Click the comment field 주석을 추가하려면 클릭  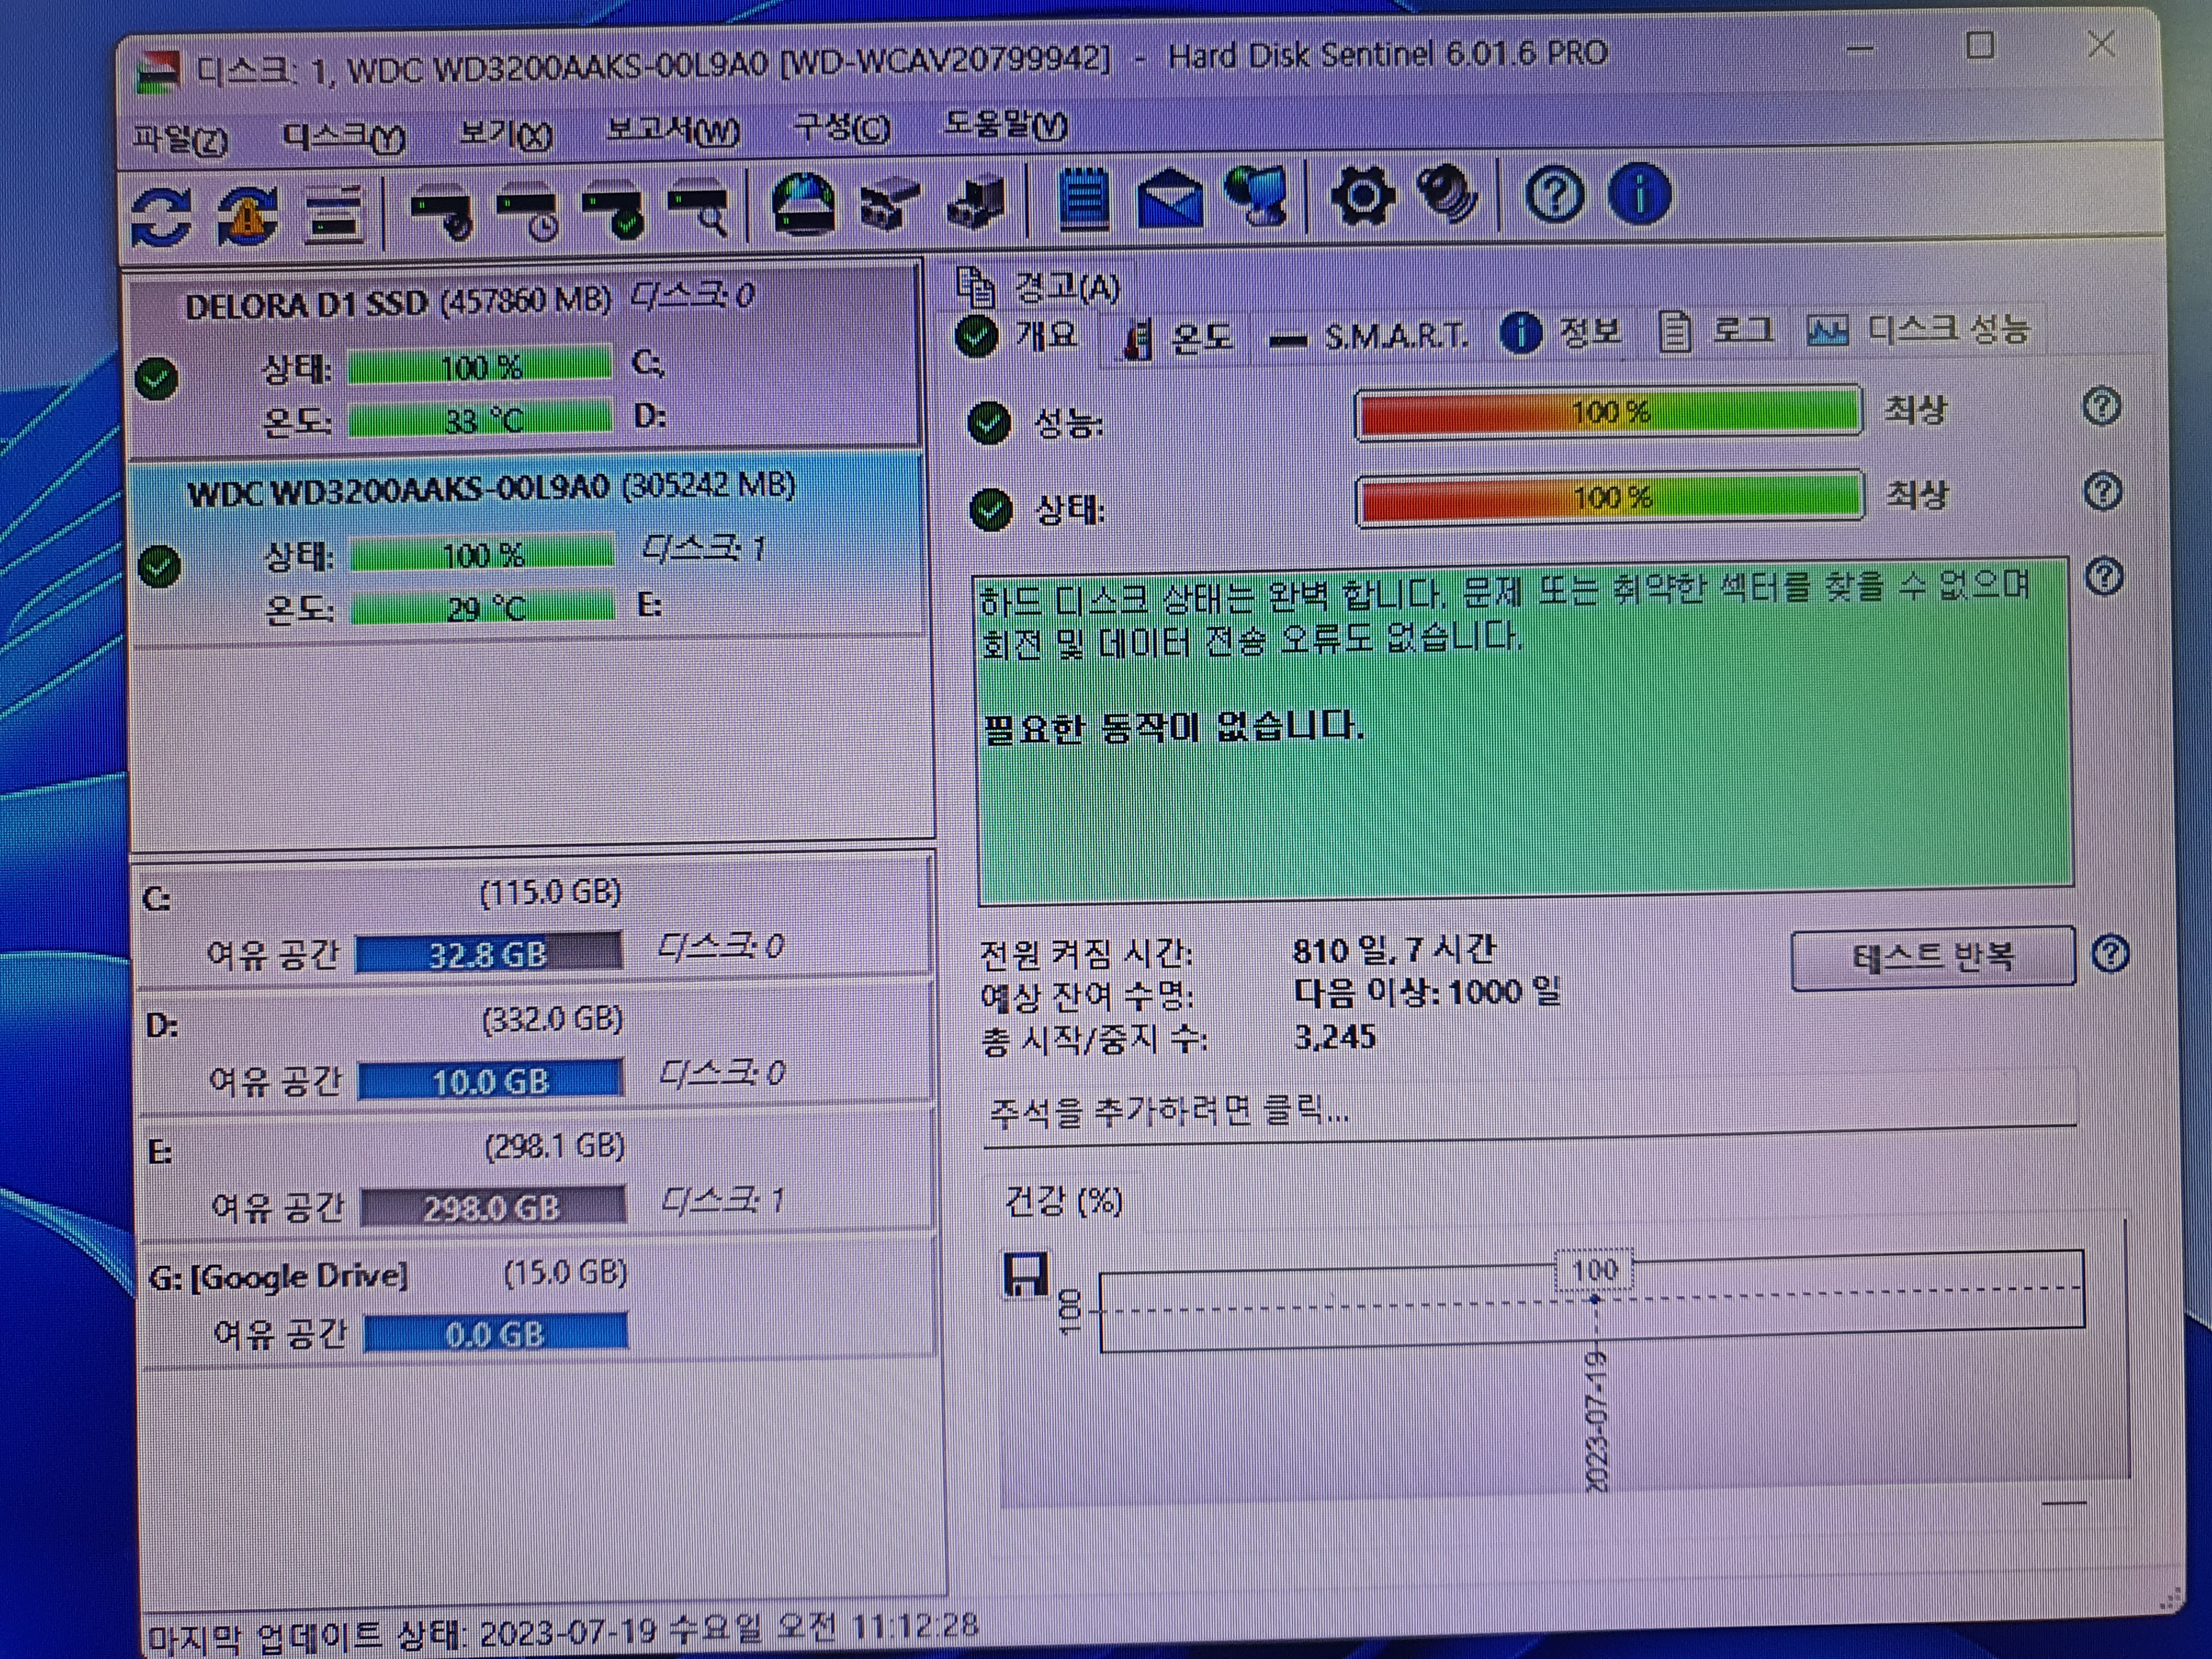(1529, 1109)
